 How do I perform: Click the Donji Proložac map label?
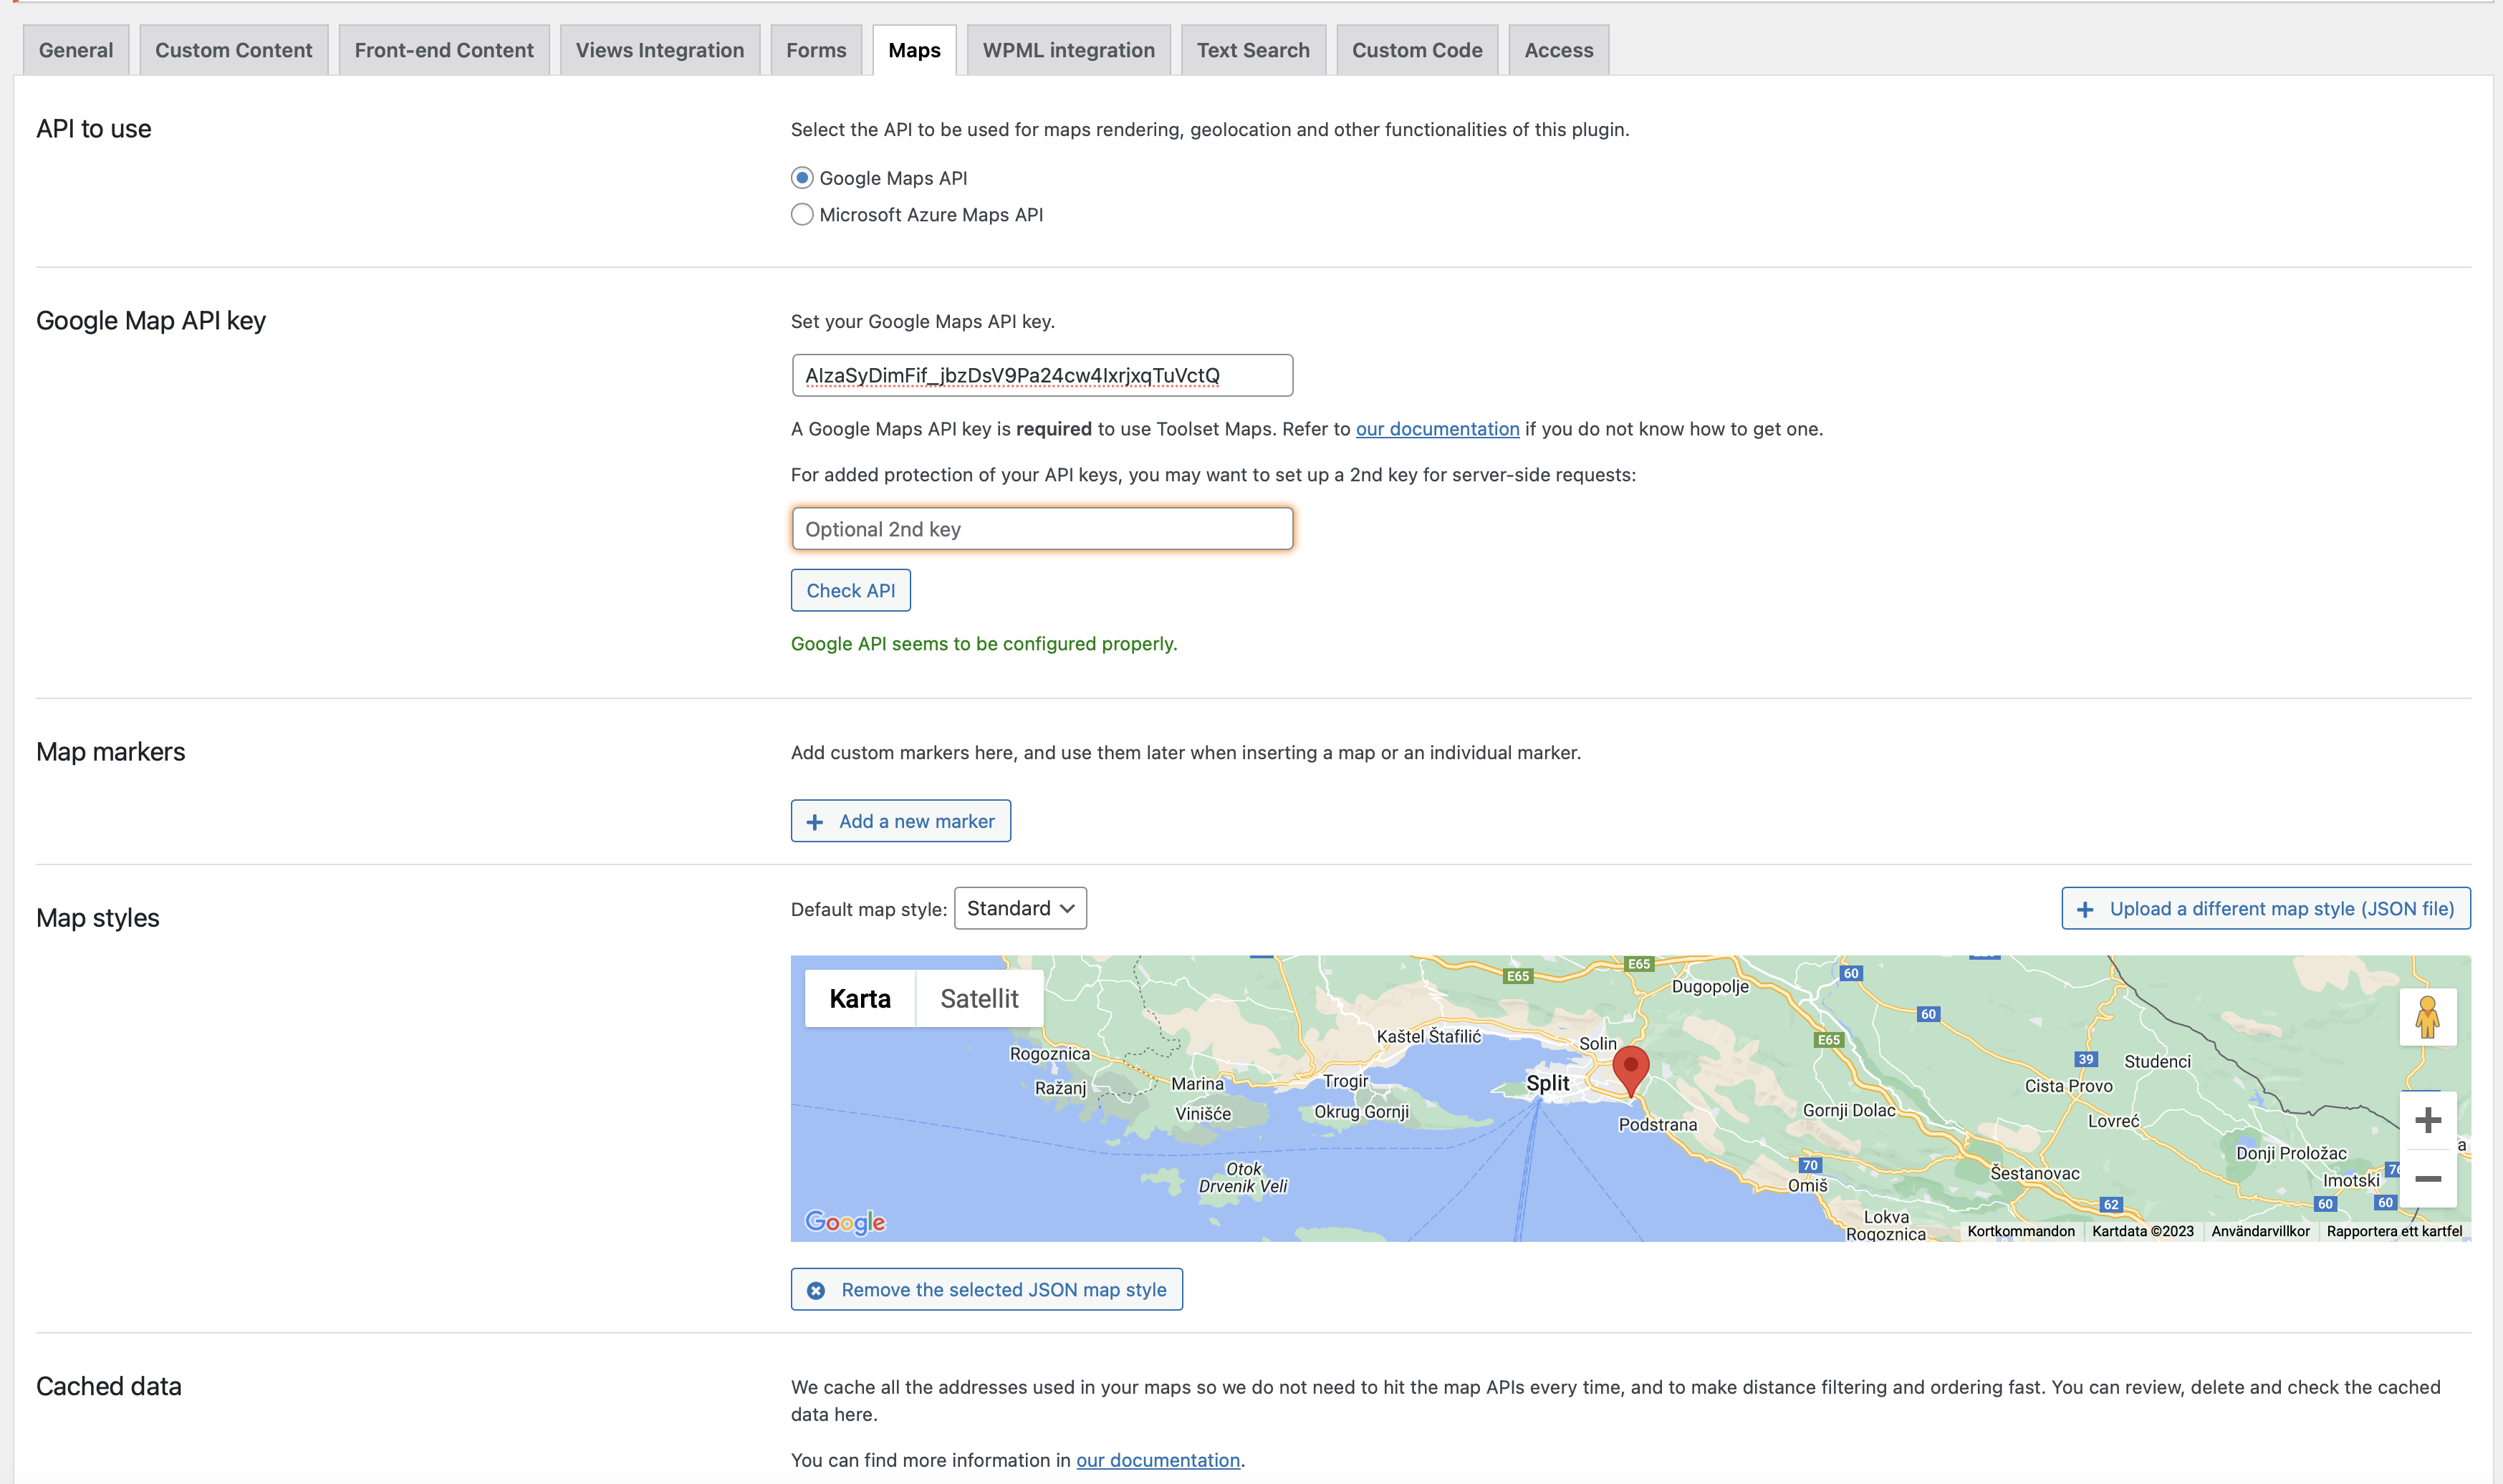click(2291, 1153)
